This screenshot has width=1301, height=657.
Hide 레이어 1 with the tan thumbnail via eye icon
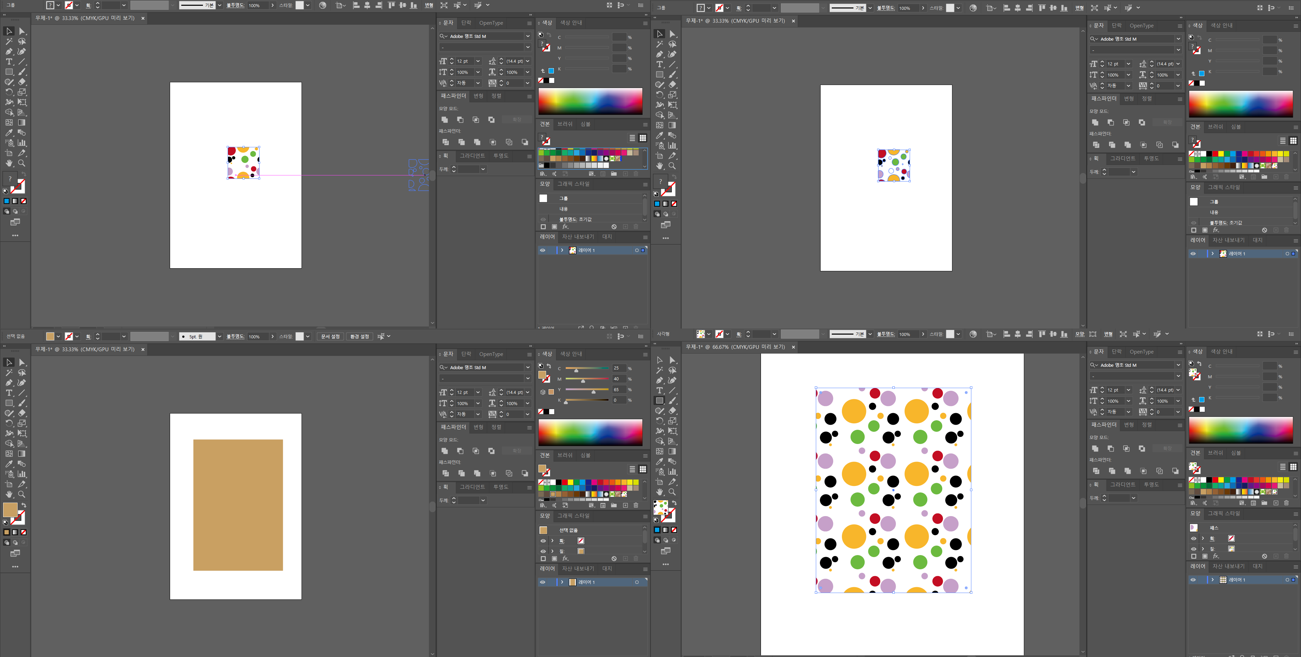[543, 582]
